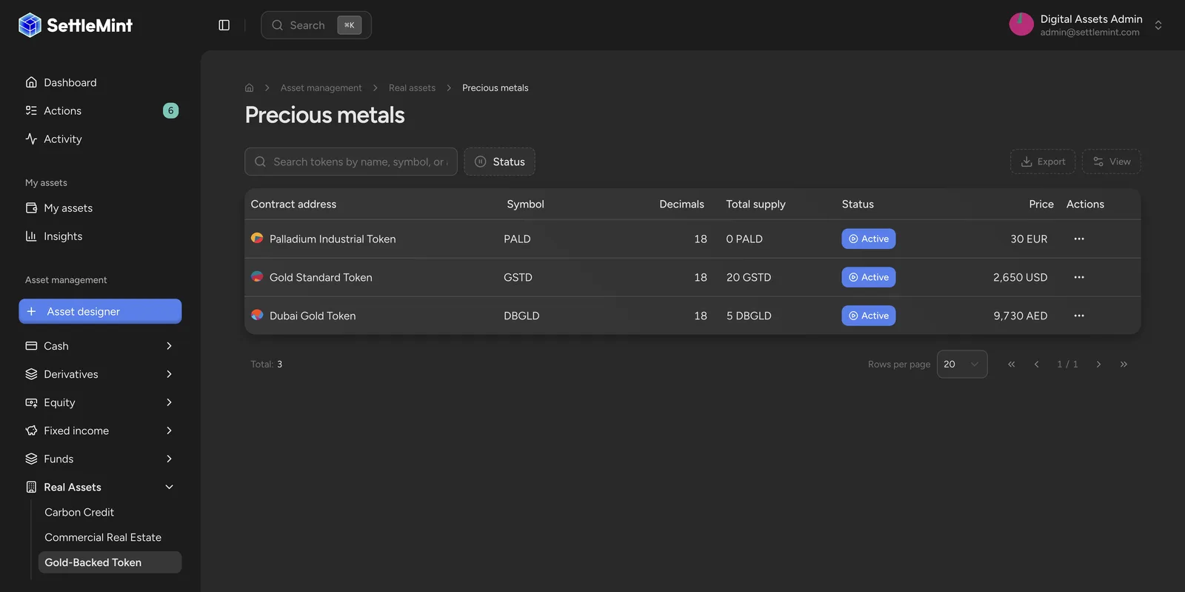Image resolution: width=1185 pixels, height=592 pixels.
Task: Open Real assets breadcrumb
Action: coord(412,88)
